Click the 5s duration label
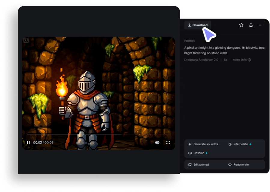270x192 pixels. pyautogui.click(x=225, y=60)
